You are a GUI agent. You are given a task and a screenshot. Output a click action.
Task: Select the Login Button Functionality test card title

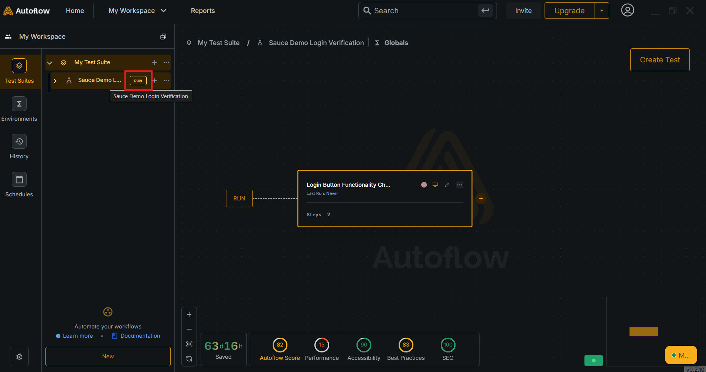(348, 185)
